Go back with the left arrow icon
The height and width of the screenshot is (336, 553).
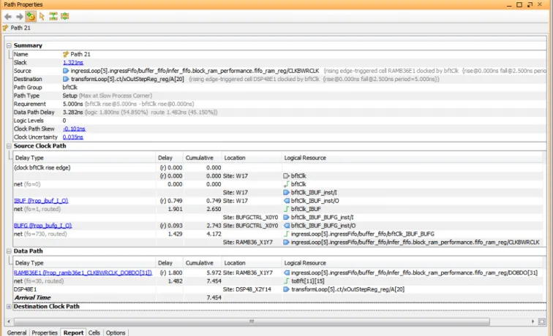pyautogui.click(x=8, y=17)
